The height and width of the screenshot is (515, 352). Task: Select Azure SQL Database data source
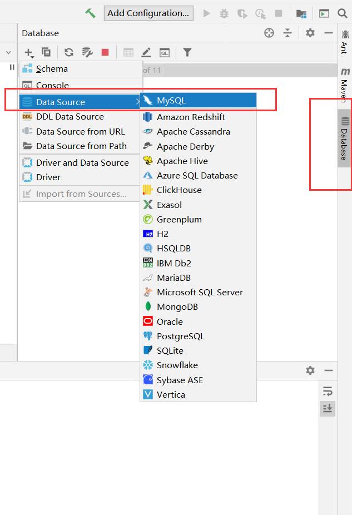click(x=199, y=175)
